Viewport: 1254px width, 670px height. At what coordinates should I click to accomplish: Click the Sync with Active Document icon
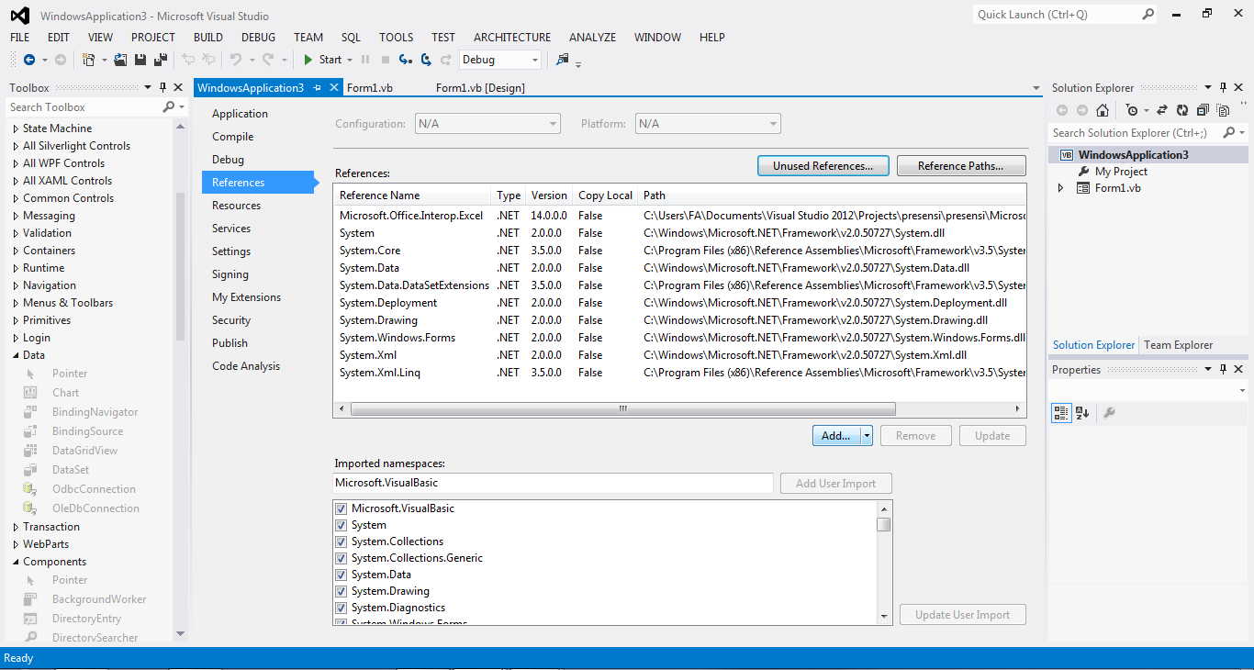tap(1162, 109)
